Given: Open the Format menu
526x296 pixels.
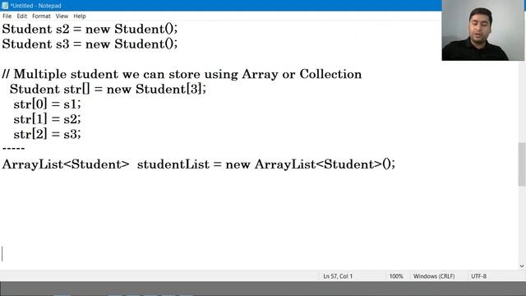Looking at the screenshot, I should pyautogui.click(x=41, y=16).
